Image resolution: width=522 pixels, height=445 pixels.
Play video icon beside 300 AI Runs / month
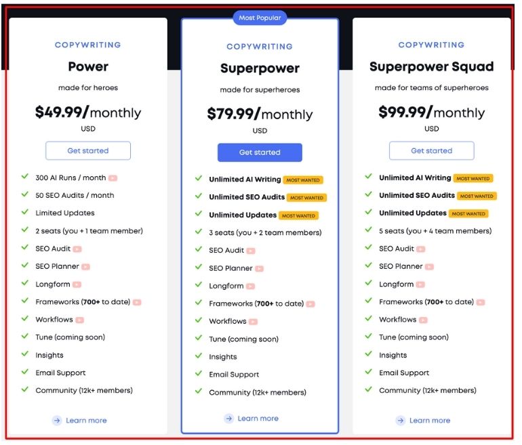click(x=113, y=178)
